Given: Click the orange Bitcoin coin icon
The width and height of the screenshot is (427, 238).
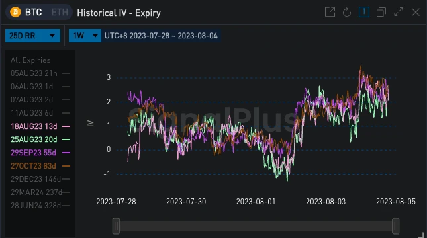Looking at the screenshot, I should (x=15, y=12).
